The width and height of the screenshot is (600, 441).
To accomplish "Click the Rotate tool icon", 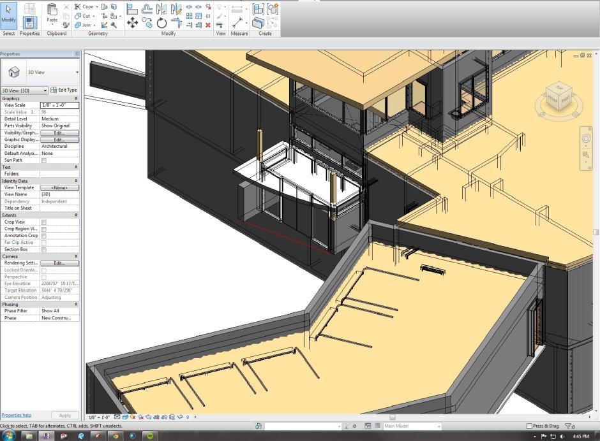I will [x=161, y=23].
